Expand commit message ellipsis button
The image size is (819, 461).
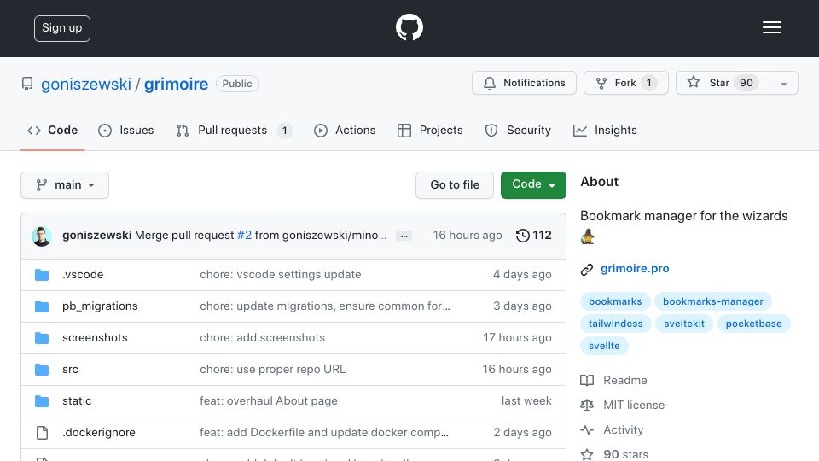(404, 236)
